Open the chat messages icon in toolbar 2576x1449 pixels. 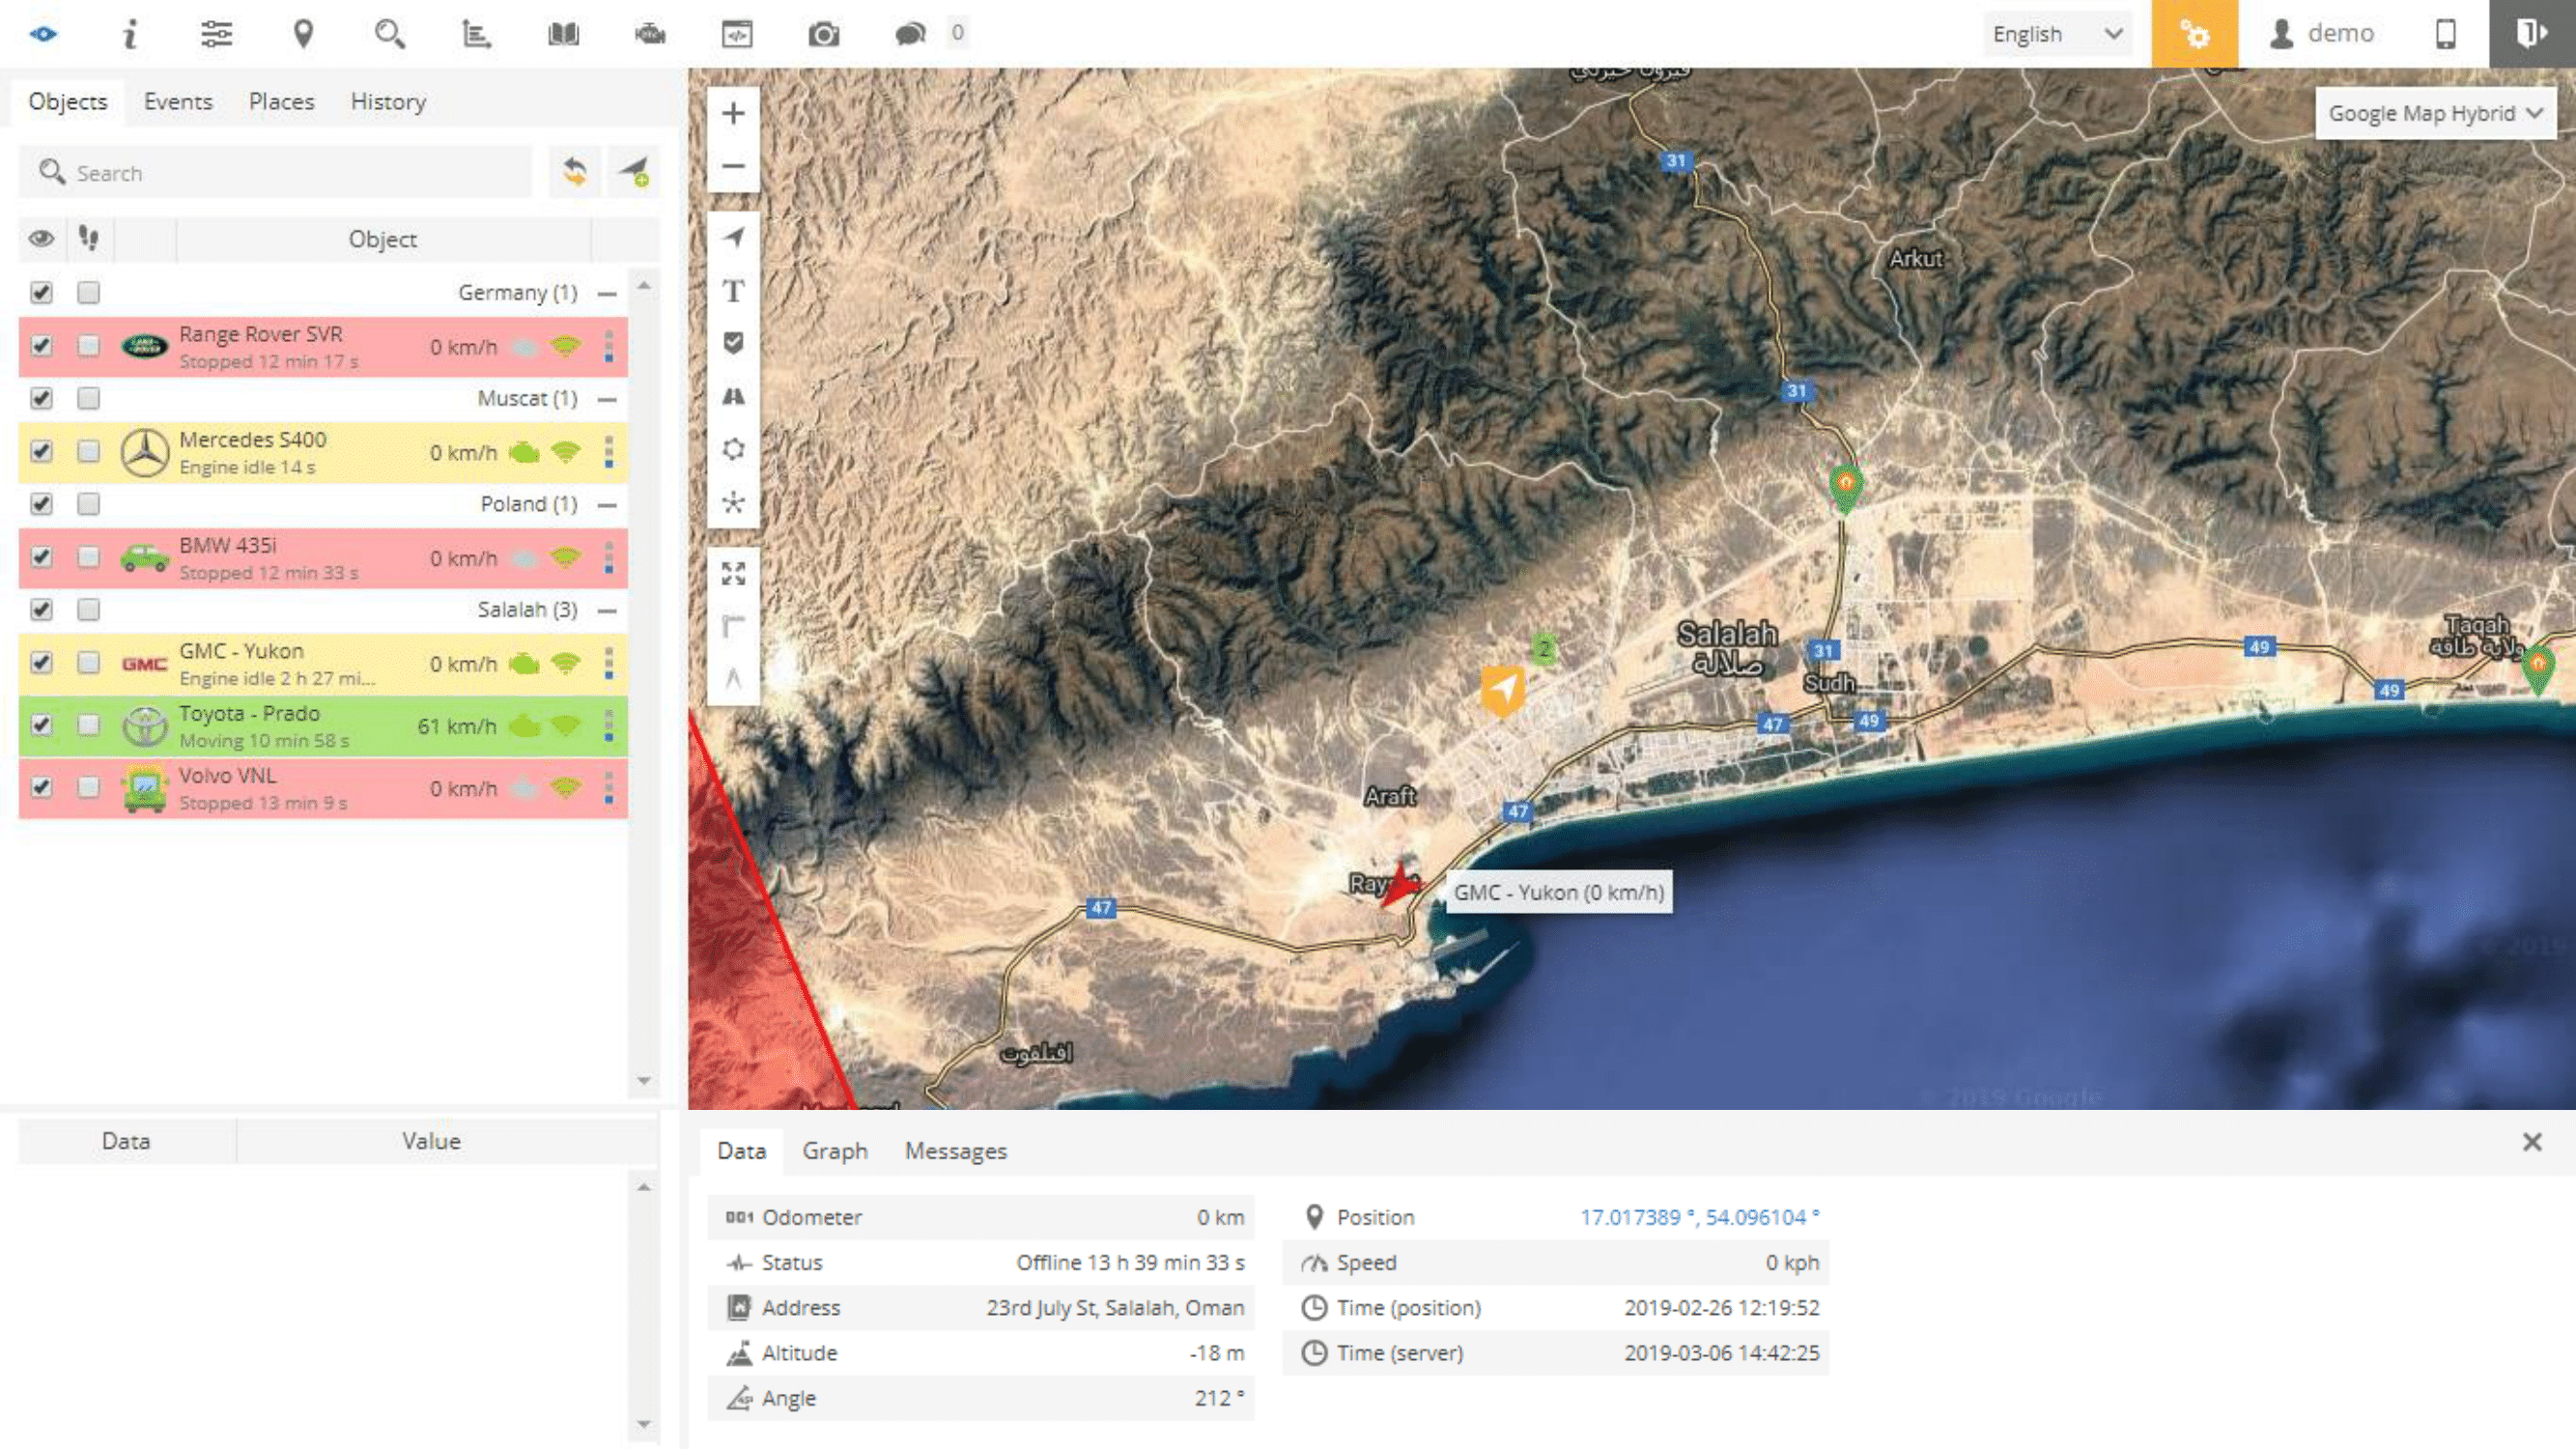[910, 34]
